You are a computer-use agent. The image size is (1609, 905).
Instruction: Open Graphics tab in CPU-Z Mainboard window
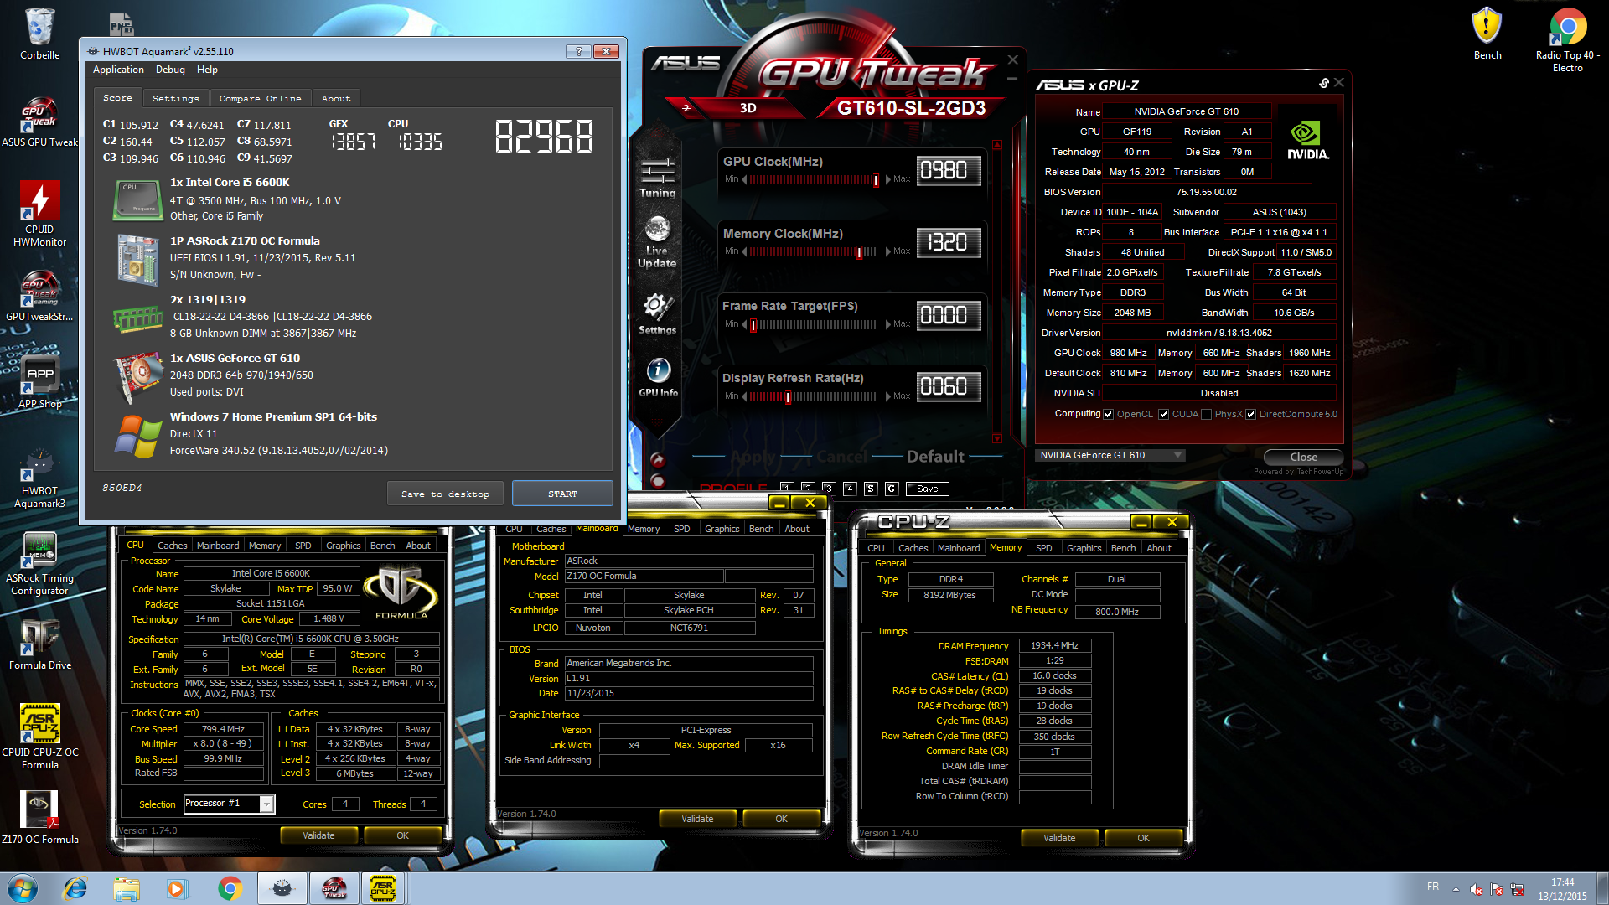[722, 529]
